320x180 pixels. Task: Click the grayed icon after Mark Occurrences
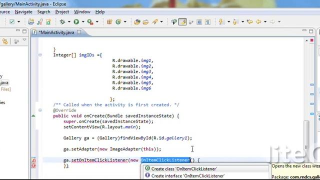coord(191,22)
